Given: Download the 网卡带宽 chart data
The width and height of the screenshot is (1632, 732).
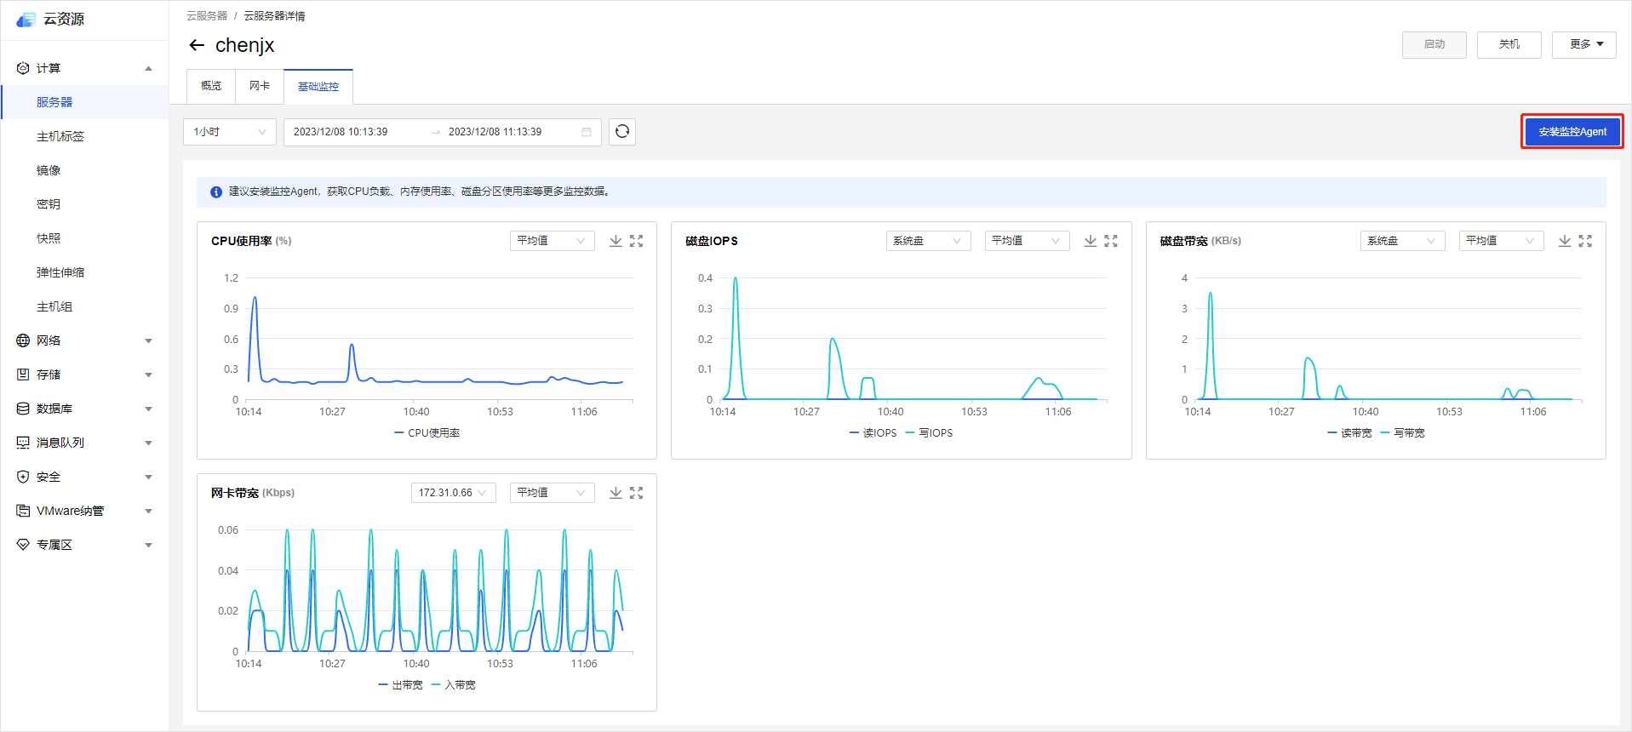Looking at the screenshot, I should click(616, 493).
